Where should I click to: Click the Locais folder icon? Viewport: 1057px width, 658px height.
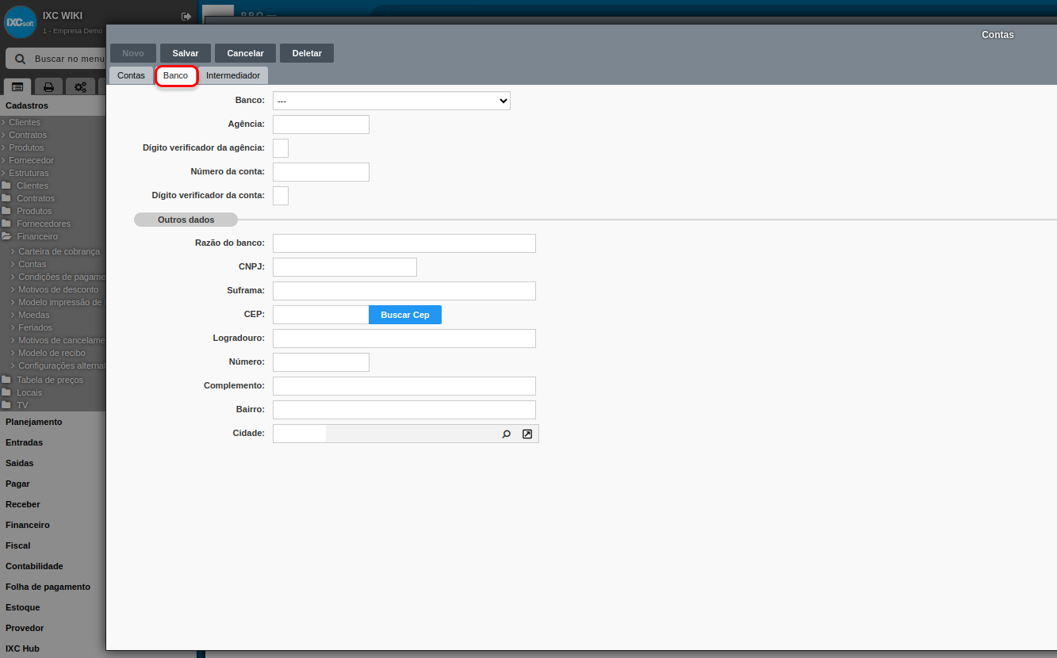point(6,392)
